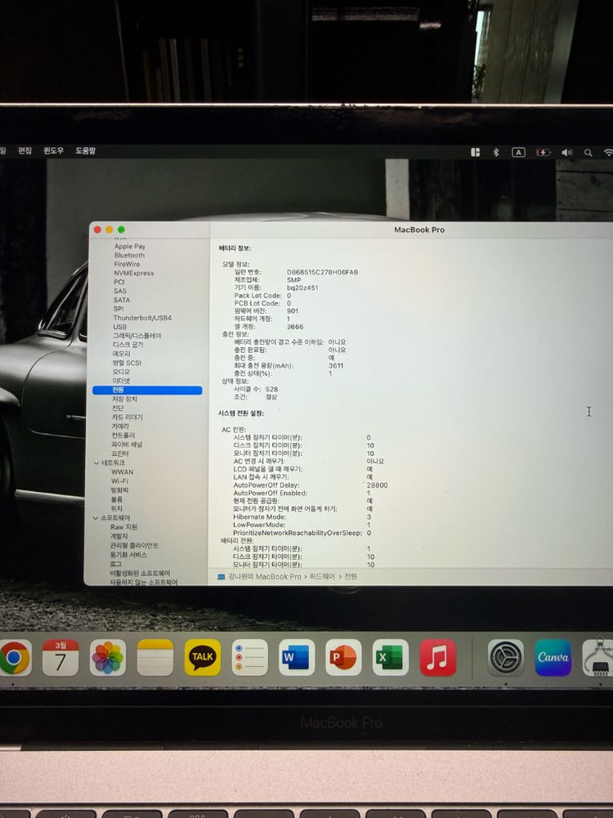Launch KakaoTalk from the dock
The width and height of the screenshot is (613, 818).
pos(202,657)
